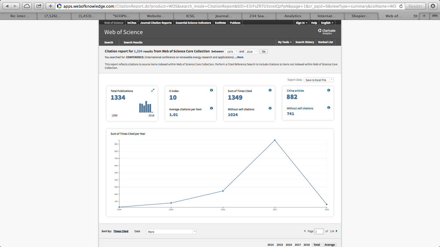Click the Safari address bar
The width and height of the screenshot is (440, 247).
(229, 6)
